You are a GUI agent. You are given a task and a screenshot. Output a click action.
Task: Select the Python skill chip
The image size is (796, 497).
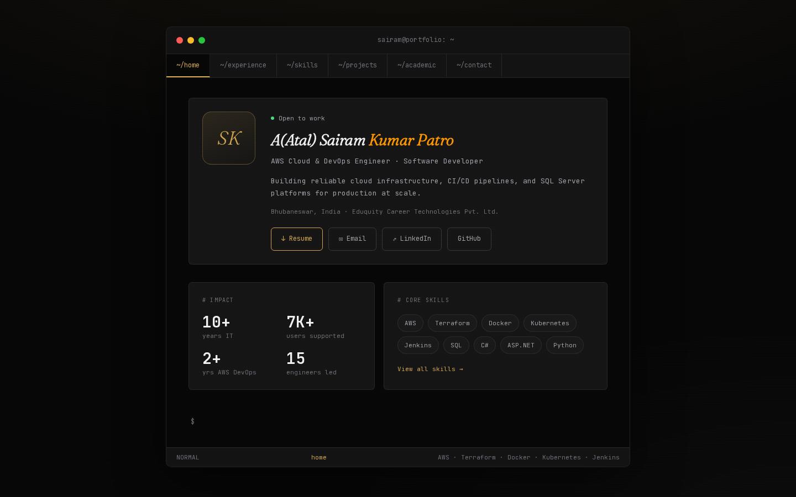[x=565, y=345]
